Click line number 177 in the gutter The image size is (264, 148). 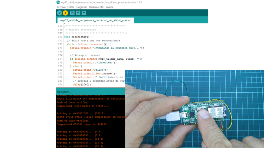pyautogui.click(x=60, y=59)
